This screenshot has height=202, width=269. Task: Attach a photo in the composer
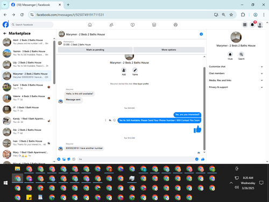coord(64,159)
